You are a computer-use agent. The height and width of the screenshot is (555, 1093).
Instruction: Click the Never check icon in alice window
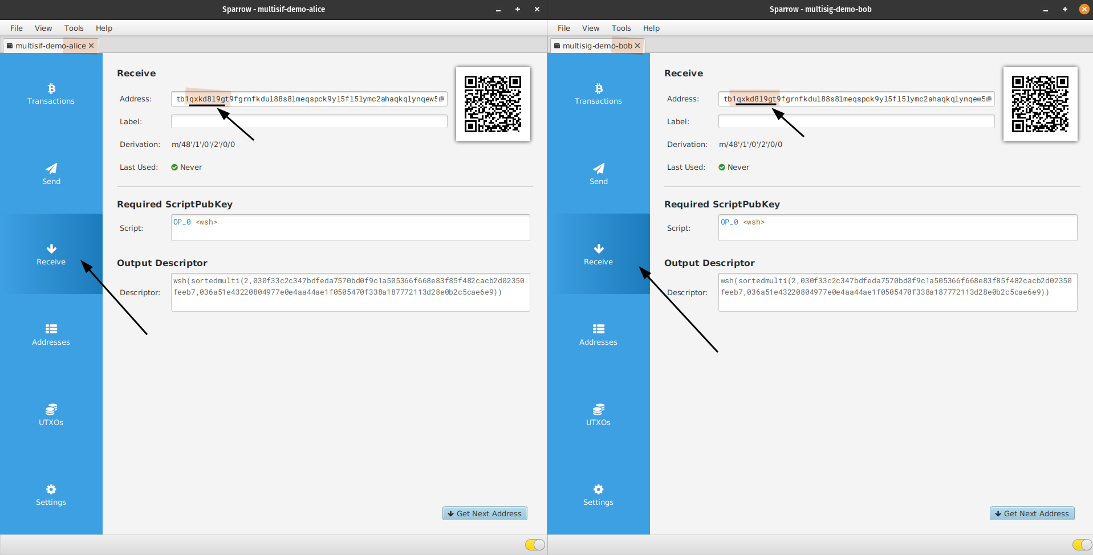(x=174, y=167)
